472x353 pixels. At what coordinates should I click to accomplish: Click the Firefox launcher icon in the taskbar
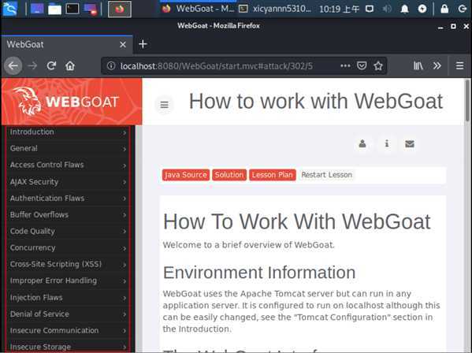pyautogui.click(x=120, y=9)
